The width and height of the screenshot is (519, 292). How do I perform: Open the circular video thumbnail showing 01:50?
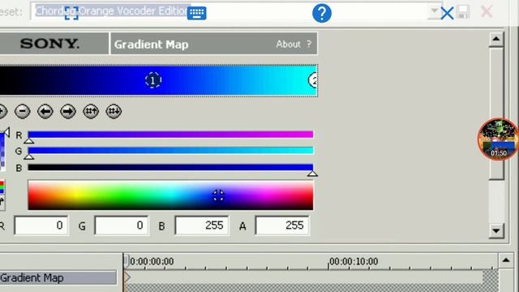pyautogui.click(x=498, y=139)
